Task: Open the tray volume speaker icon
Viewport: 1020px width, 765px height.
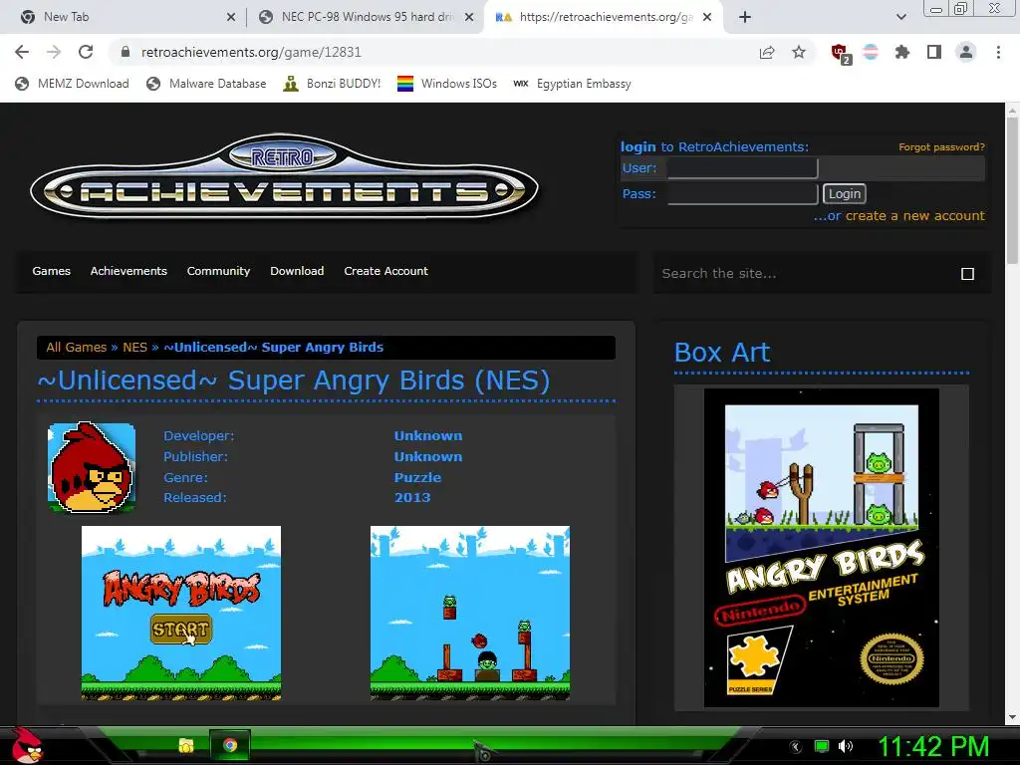Action: point(846,746)
